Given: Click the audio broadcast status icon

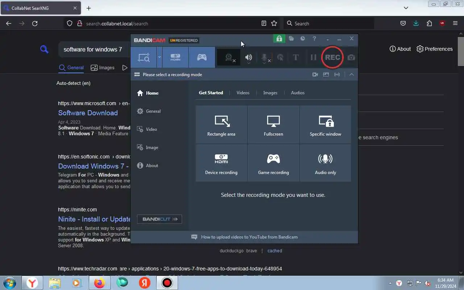Looking at the screenshot, I should pyautogui.click(x=337, y=74).
